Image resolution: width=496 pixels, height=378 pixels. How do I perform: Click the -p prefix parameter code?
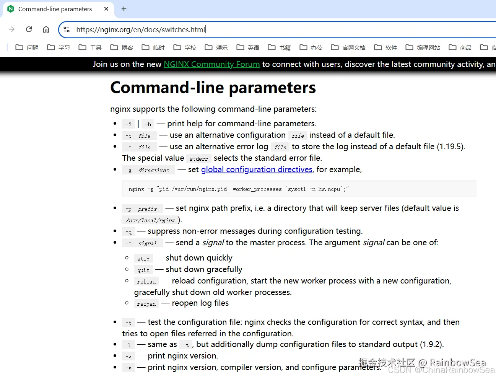[142, 209]
